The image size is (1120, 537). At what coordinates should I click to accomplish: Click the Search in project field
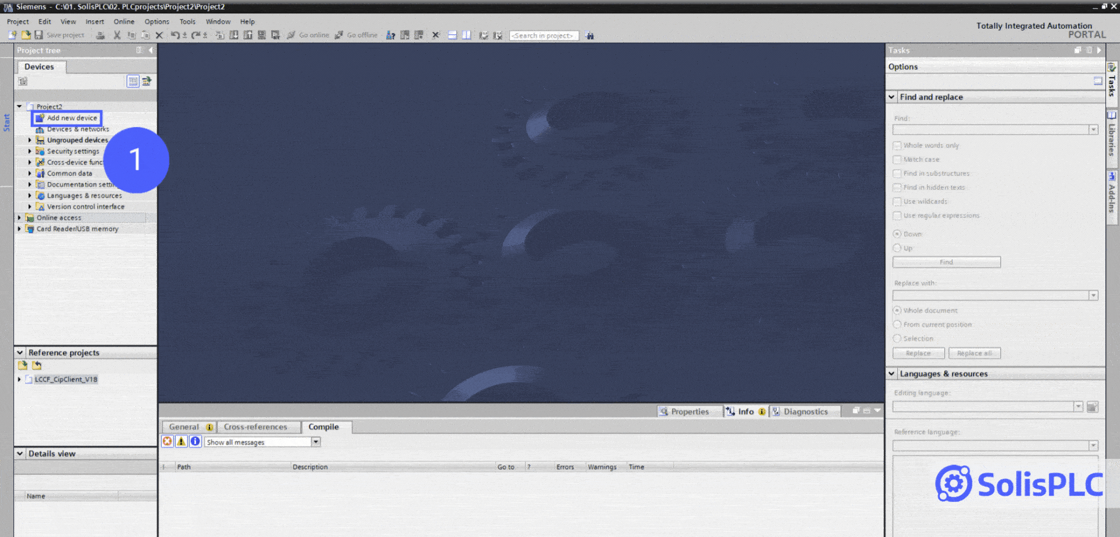pyautogui.click(x=543, y=36)
